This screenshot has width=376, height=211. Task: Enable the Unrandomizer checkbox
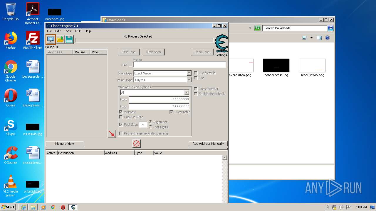tap(196, 89)
